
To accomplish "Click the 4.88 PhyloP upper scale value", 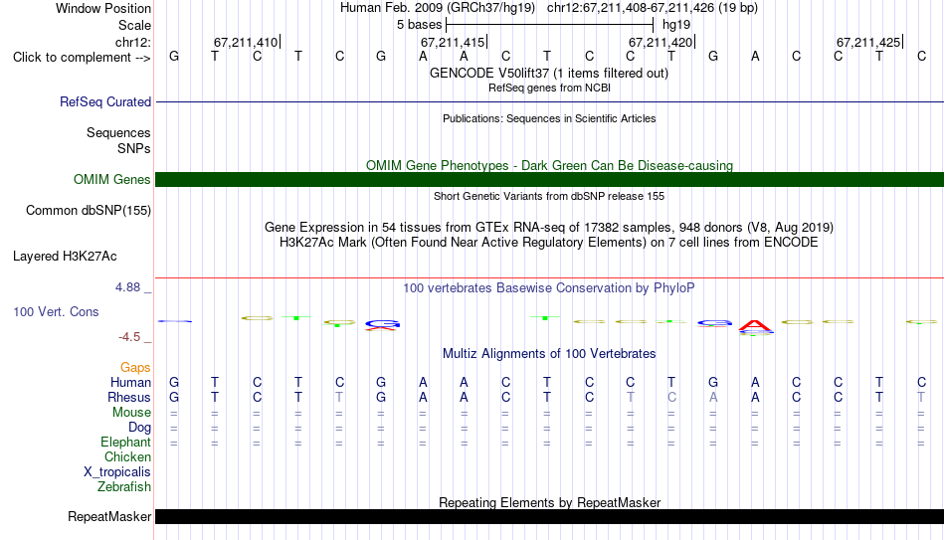I will [x=127, y=287].
